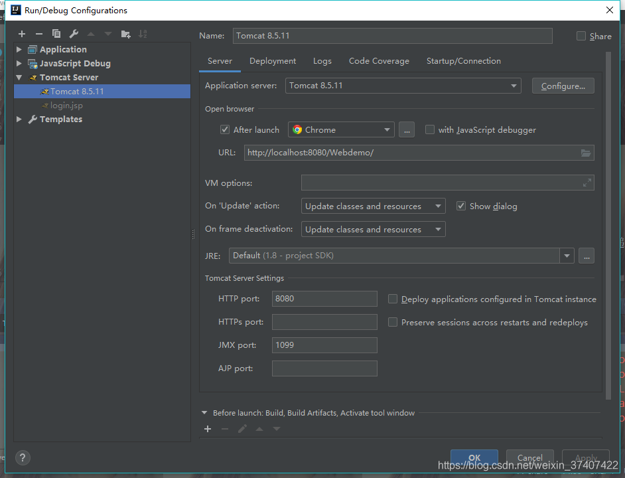625x478 pixels.
Task: Create new folder icon in toolbar
Action: pos(125,35)
